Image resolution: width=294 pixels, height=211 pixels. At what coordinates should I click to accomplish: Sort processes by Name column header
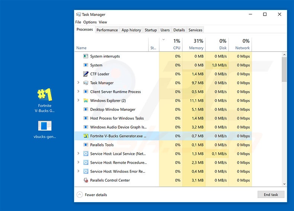coord(111,45)
